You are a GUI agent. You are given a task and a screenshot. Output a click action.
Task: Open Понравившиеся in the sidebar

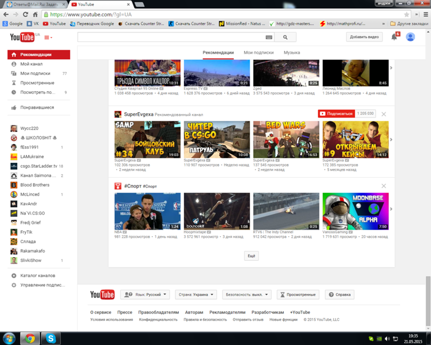(x=37, y=107)
